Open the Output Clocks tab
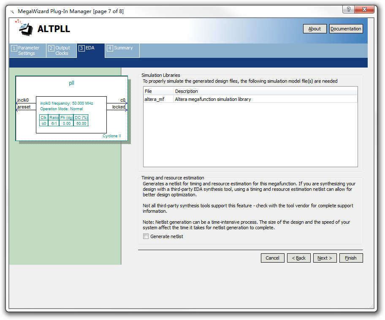This screenshot has width=385, height=320. (62, 51)
